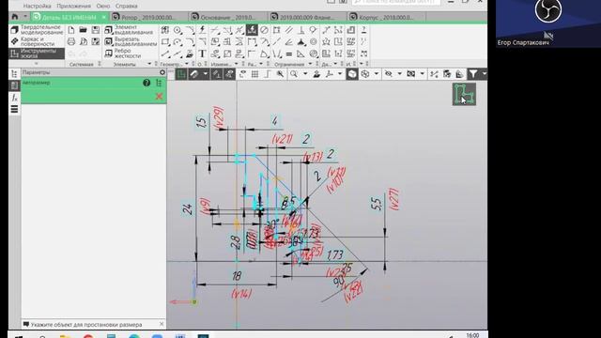Select Инструменты эскиза toolset

(x=37, y=54)
